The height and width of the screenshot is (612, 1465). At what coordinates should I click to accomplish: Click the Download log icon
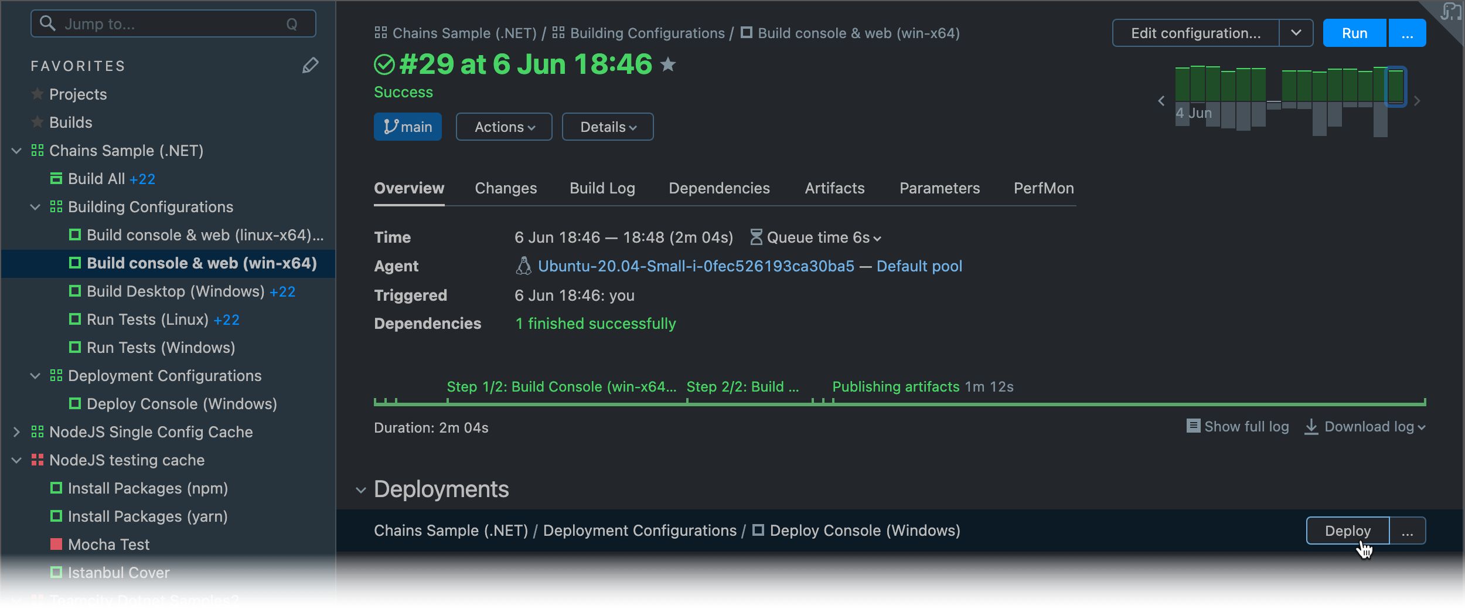pos(1310,427)
